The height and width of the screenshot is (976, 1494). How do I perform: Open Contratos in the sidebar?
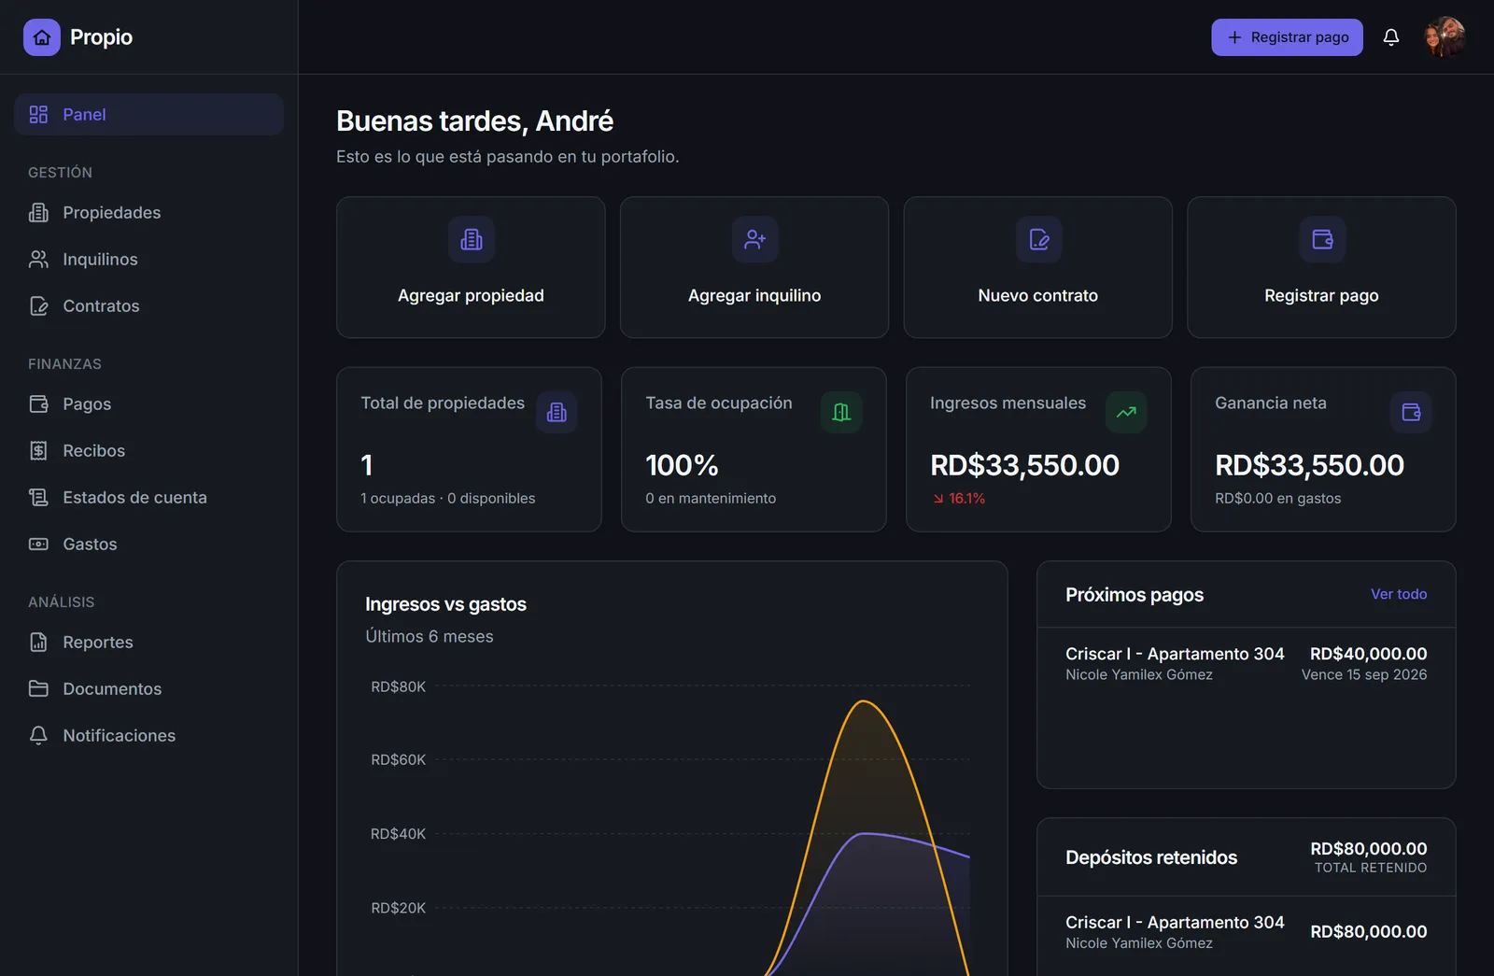148,306
